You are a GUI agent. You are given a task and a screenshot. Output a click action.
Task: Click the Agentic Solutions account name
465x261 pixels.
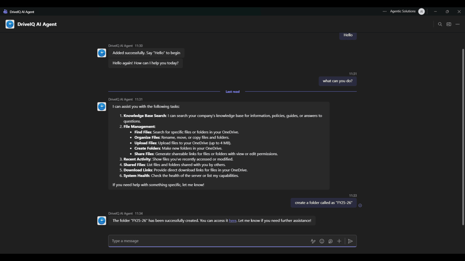click(403, 11)
